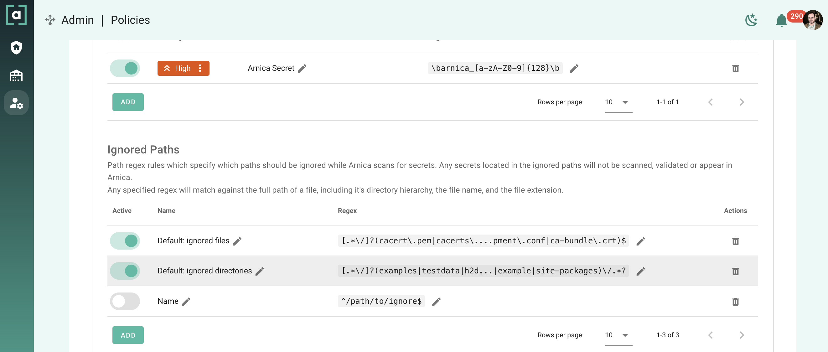Delete the Arnica Secret rule

[735, 68]
